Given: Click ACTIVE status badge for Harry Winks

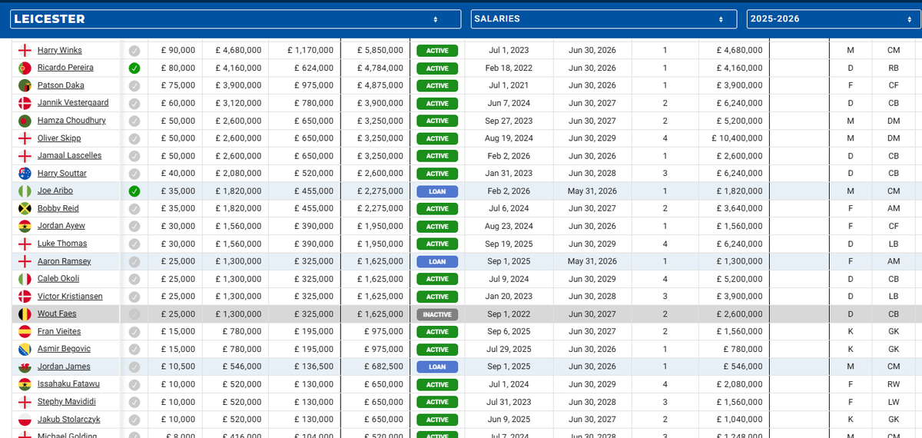Looking at the screenshot, I should [437, 51].
